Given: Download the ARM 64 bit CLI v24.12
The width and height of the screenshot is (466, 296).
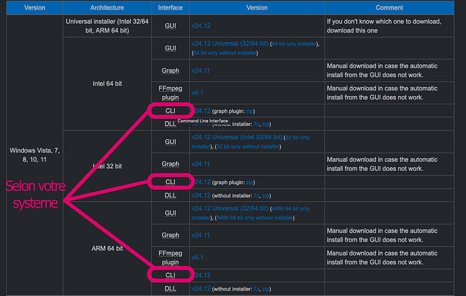Looking at the screenshot, I should click(203, 276).
